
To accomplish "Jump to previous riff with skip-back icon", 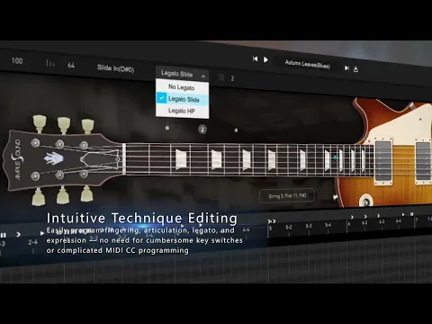I will pos(255,58).
